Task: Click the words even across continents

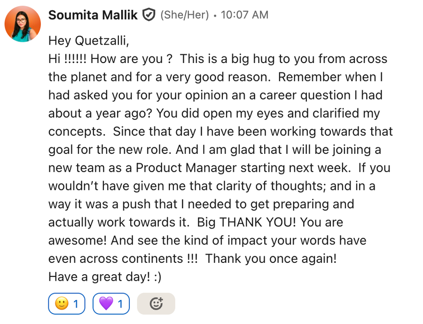Action: [116, 259]
